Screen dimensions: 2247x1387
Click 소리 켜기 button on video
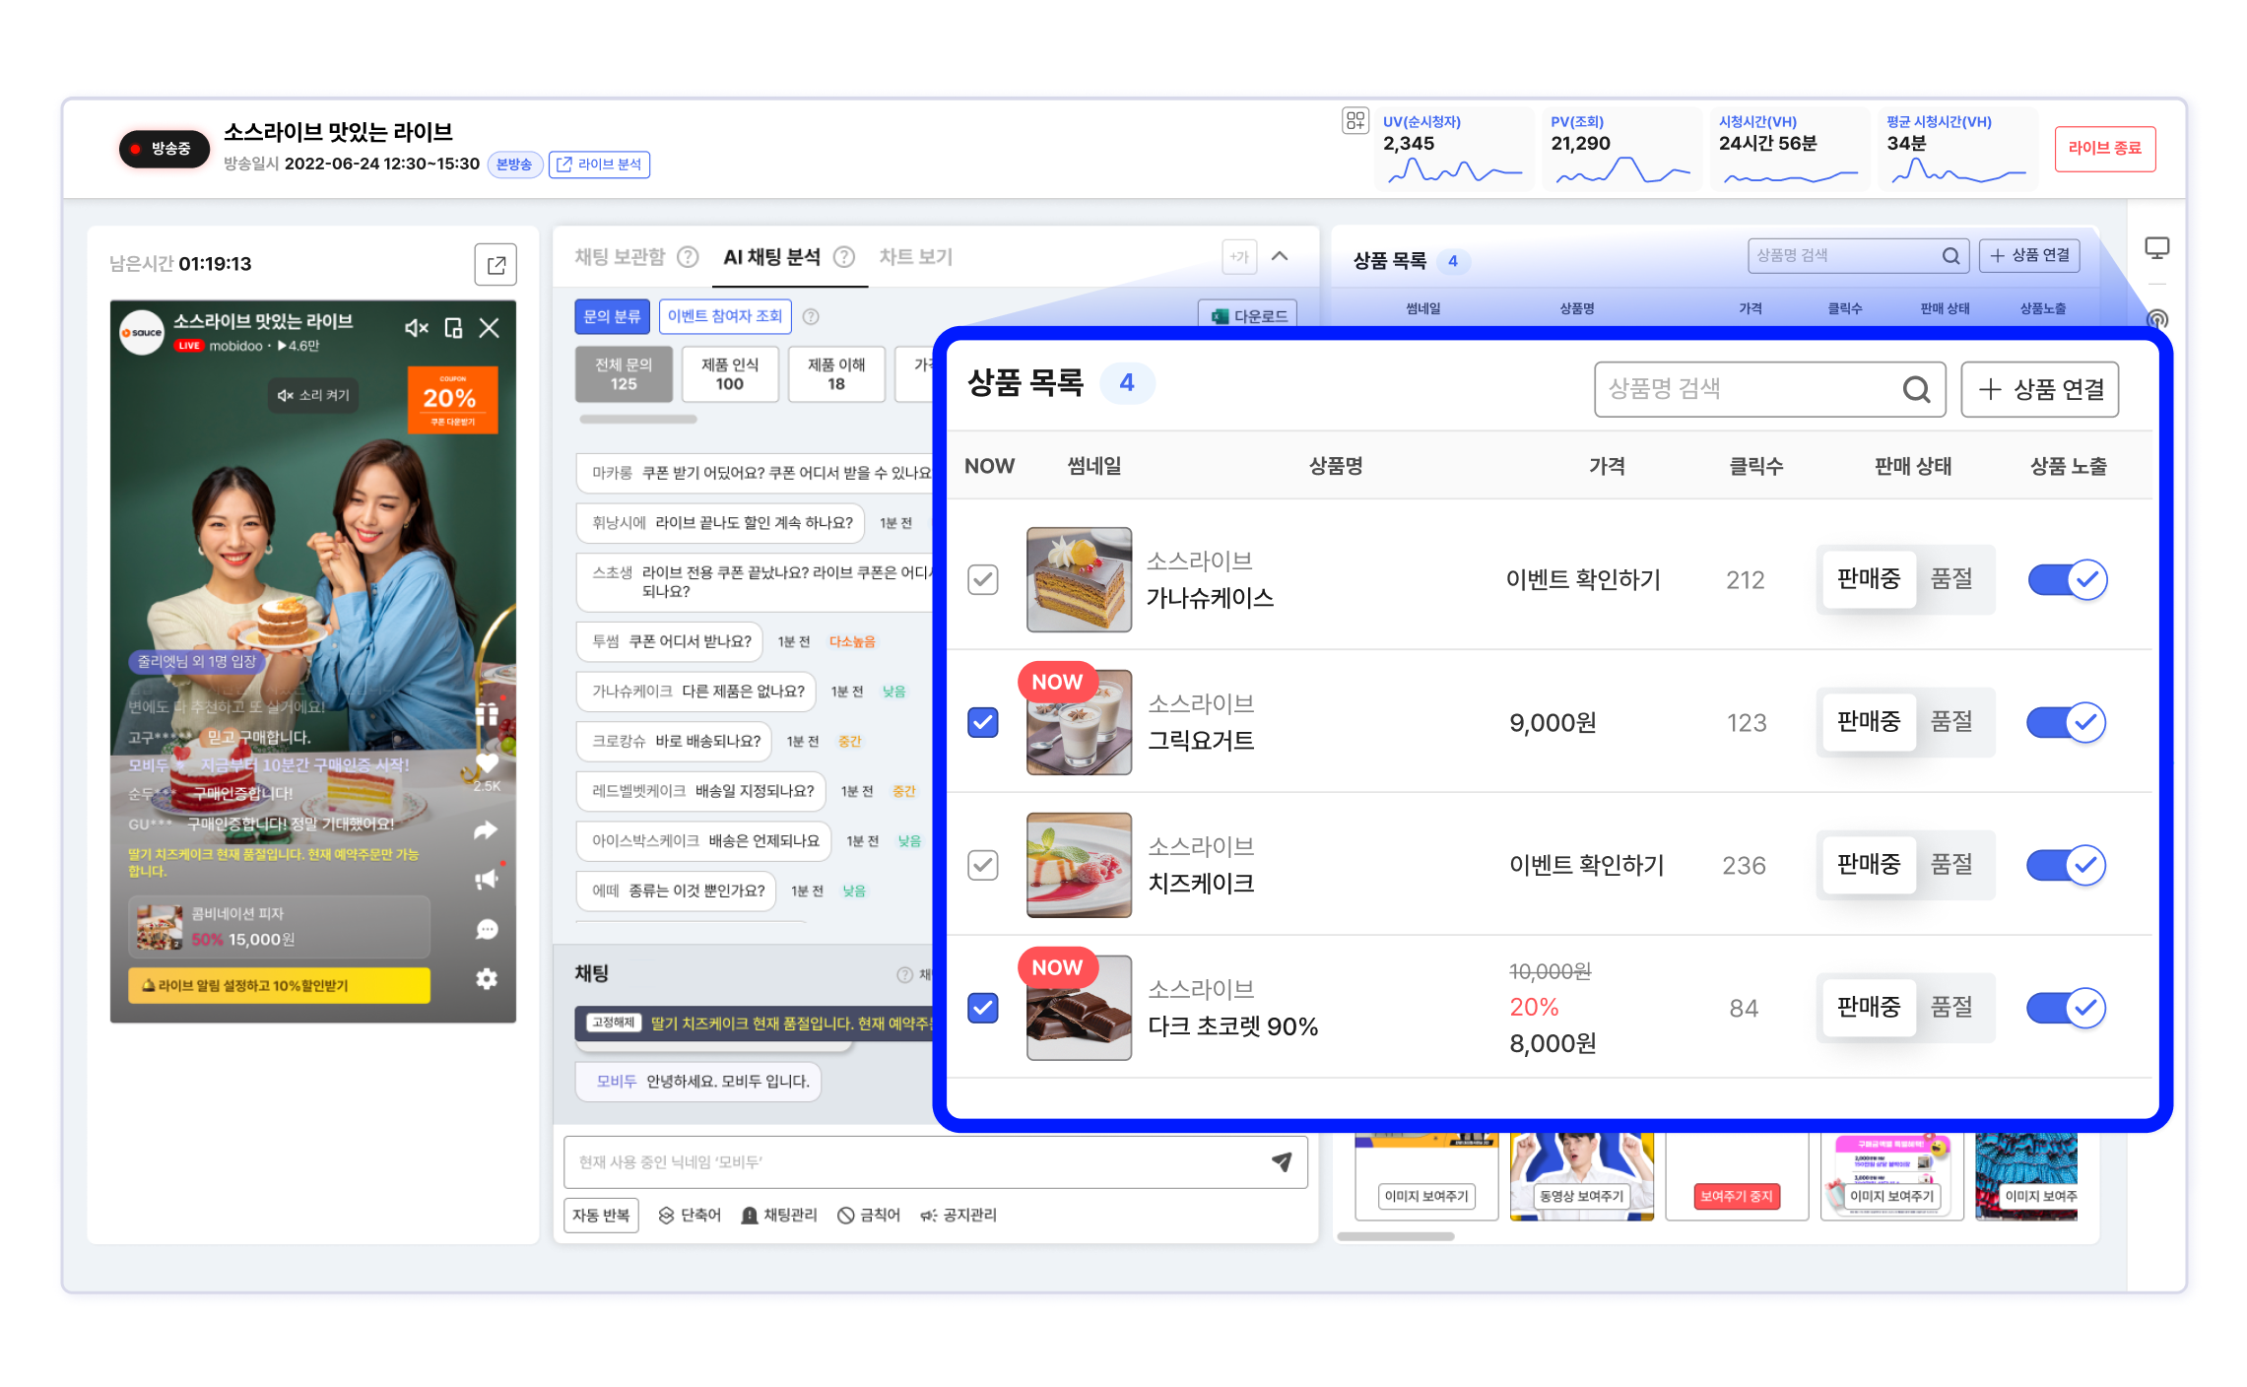[x=313, y=395]
